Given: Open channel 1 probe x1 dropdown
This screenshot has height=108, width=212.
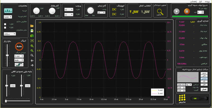Looking at the screenshot, I should pos(69,10).
